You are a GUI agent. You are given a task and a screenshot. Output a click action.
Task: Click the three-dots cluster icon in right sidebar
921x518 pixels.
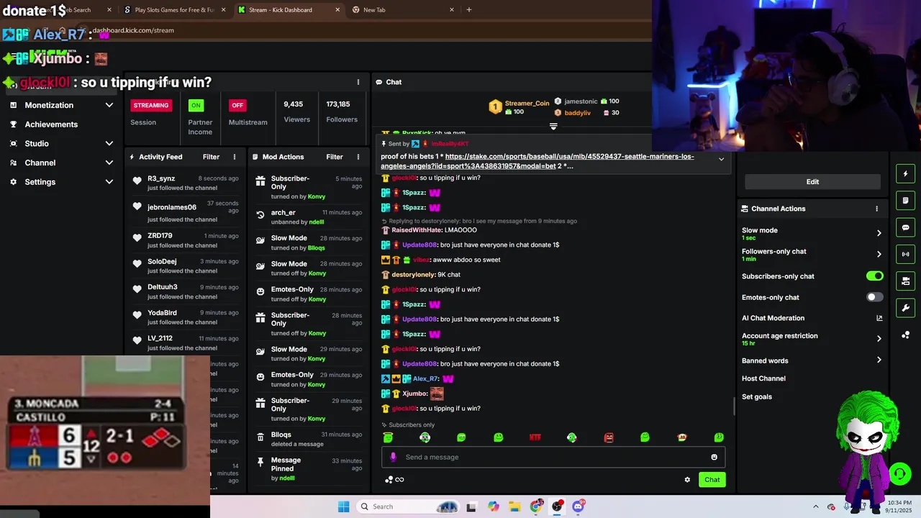906,335
